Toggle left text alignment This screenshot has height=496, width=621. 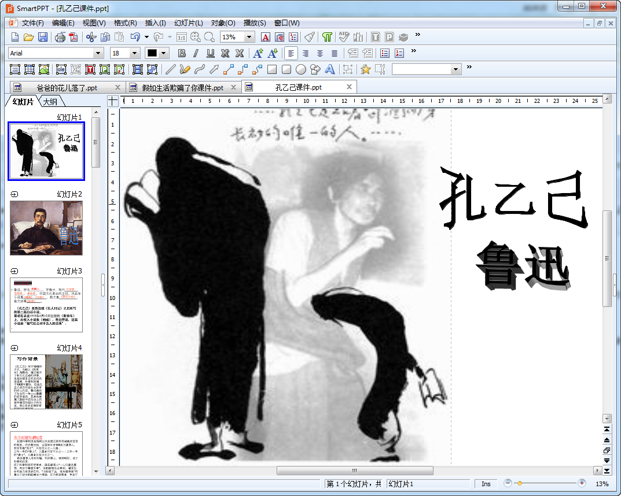(291, 53)
